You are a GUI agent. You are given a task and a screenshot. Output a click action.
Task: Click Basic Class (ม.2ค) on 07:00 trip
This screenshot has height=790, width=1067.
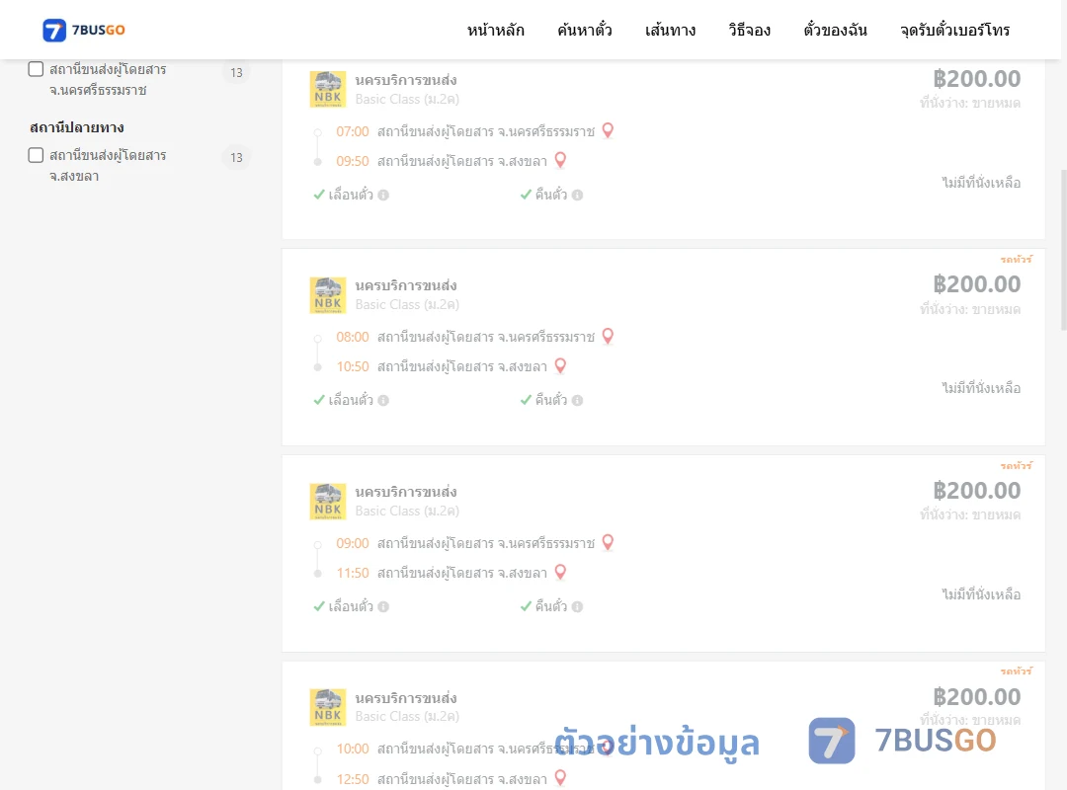pyautogui.click(x=407, y=100)
